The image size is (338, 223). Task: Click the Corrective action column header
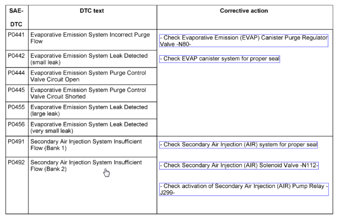tap(244, 11)
